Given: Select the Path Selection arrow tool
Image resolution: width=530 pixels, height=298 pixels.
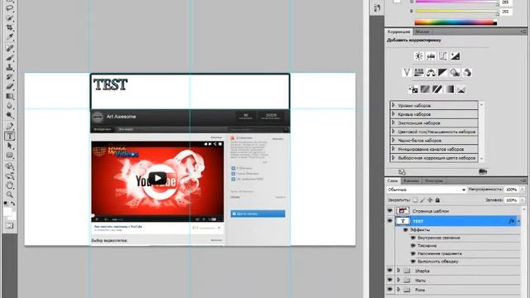Looking at the screenshot, I should tap(9, 146).
